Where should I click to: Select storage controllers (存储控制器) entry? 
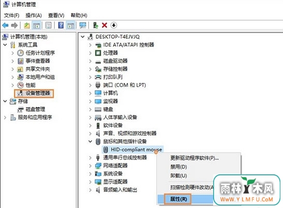115,69
